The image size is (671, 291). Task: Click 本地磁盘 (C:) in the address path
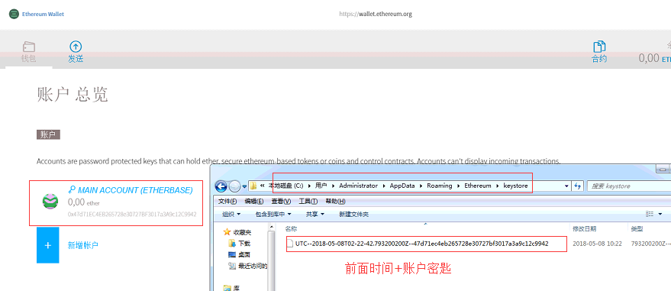click(285, 186)
